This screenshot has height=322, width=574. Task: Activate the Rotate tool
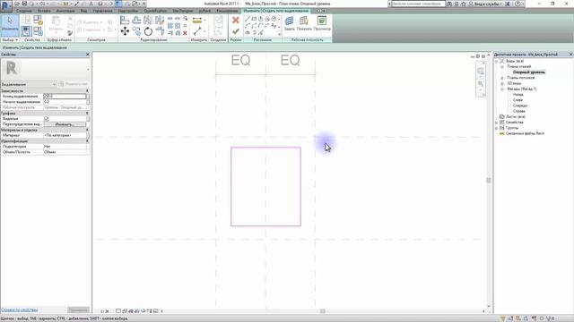pos(148,31)
